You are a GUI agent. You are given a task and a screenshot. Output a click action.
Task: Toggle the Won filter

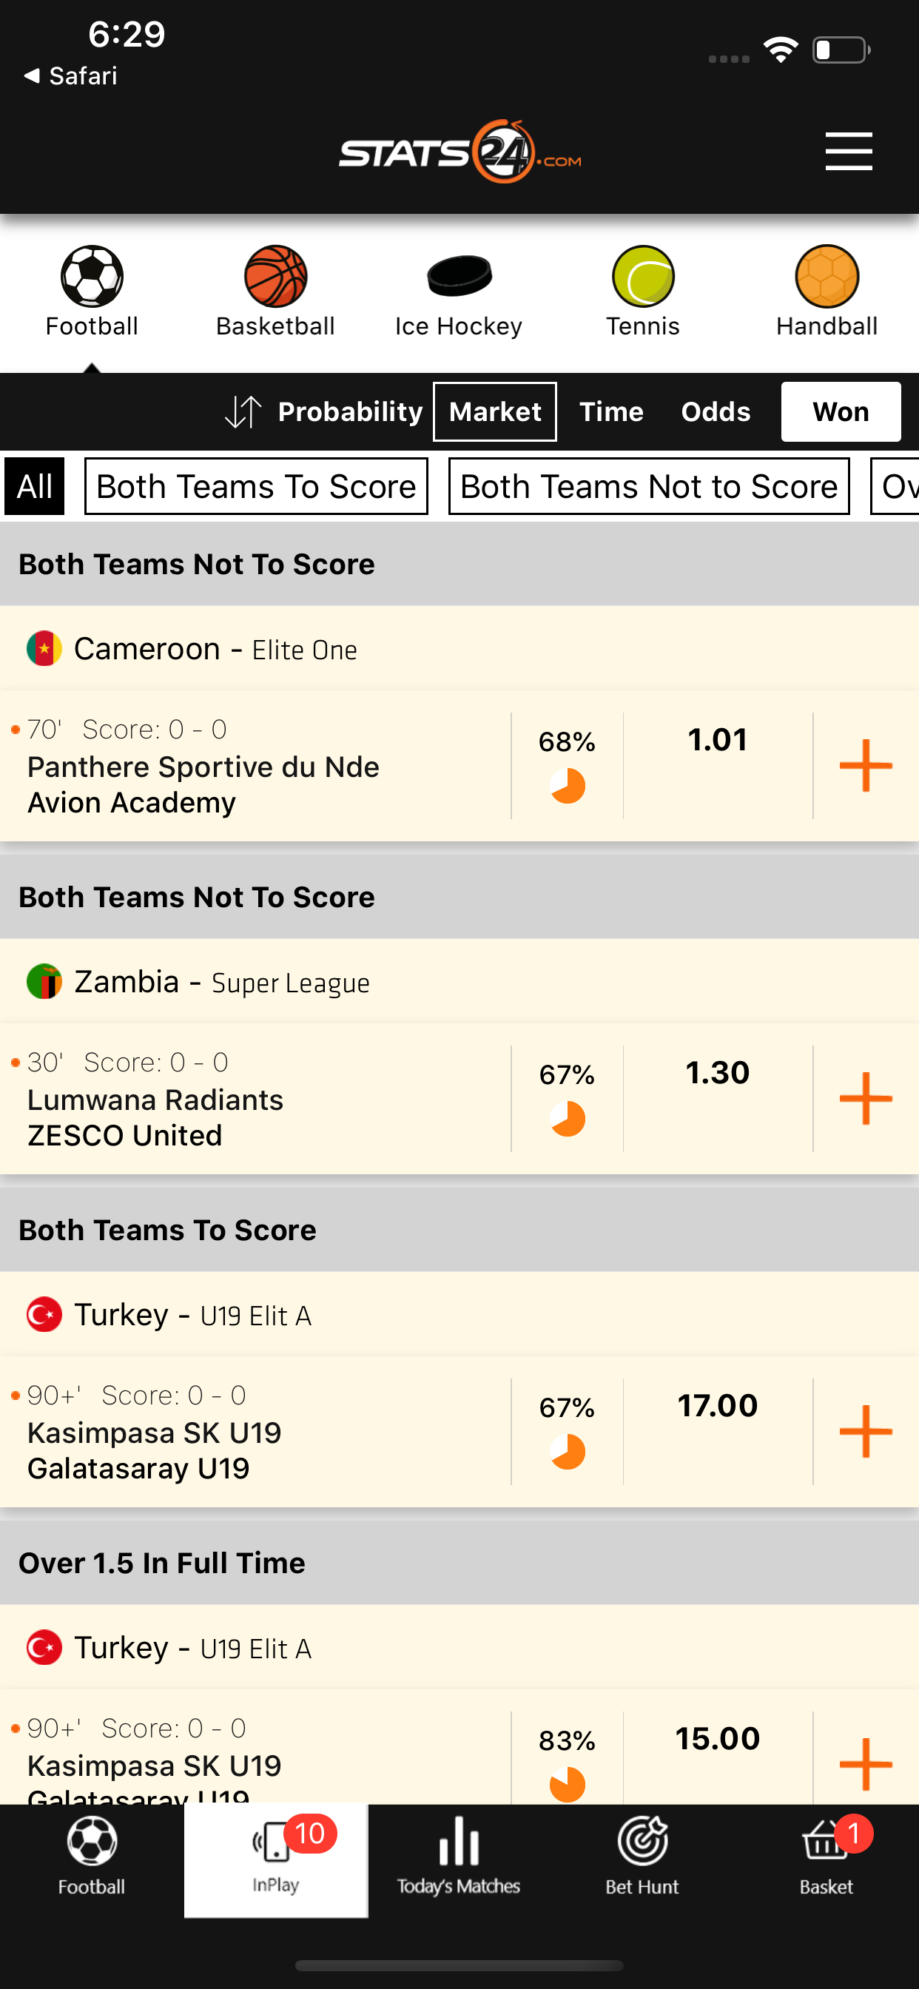(841, 411)
